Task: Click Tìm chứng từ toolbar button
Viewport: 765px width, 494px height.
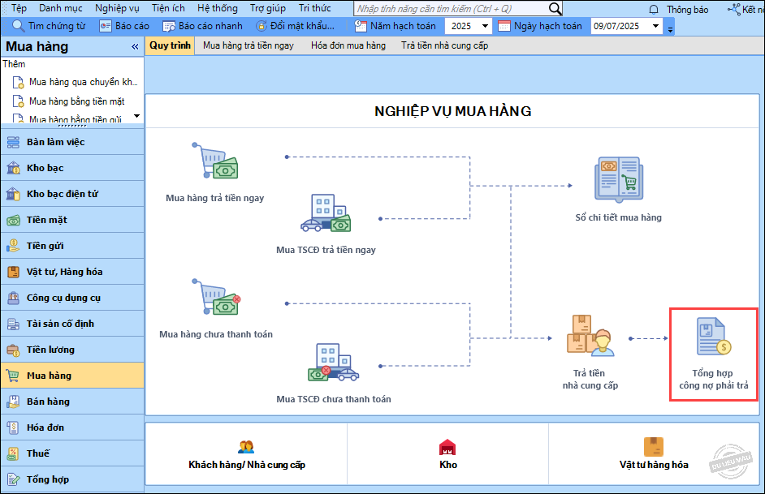Action: tap(49, 26)
